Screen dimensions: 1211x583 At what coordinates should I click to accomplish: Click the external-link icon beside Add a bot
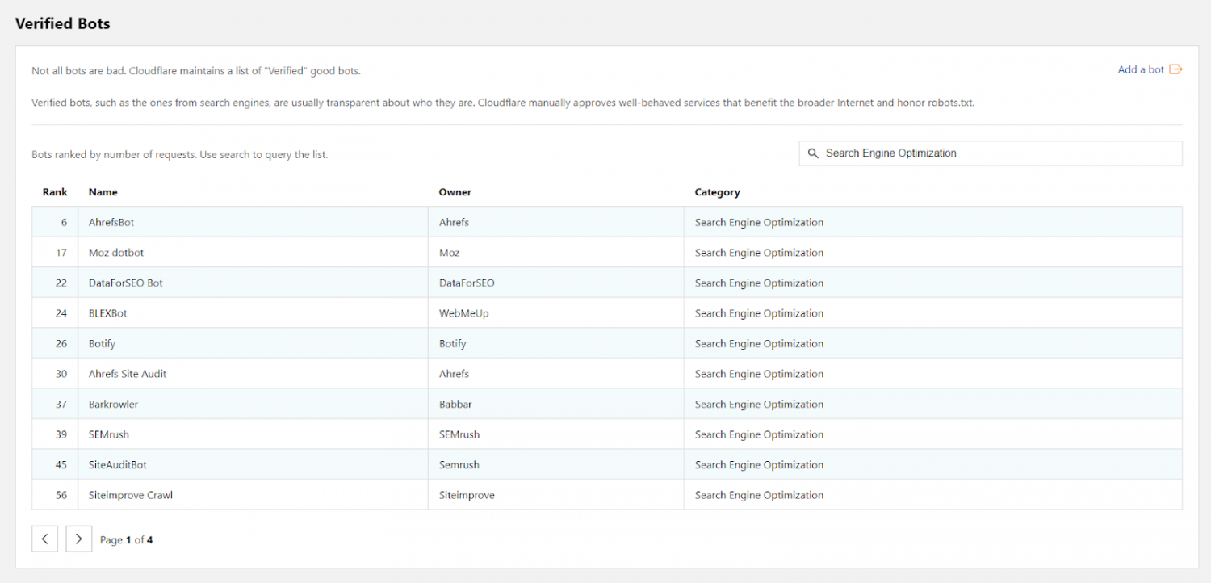tap(1176, 69)
